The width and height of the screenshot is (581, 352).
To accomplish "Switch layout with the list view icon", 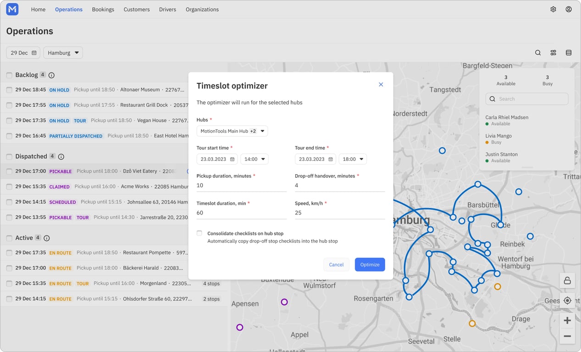I will point(569,53).
